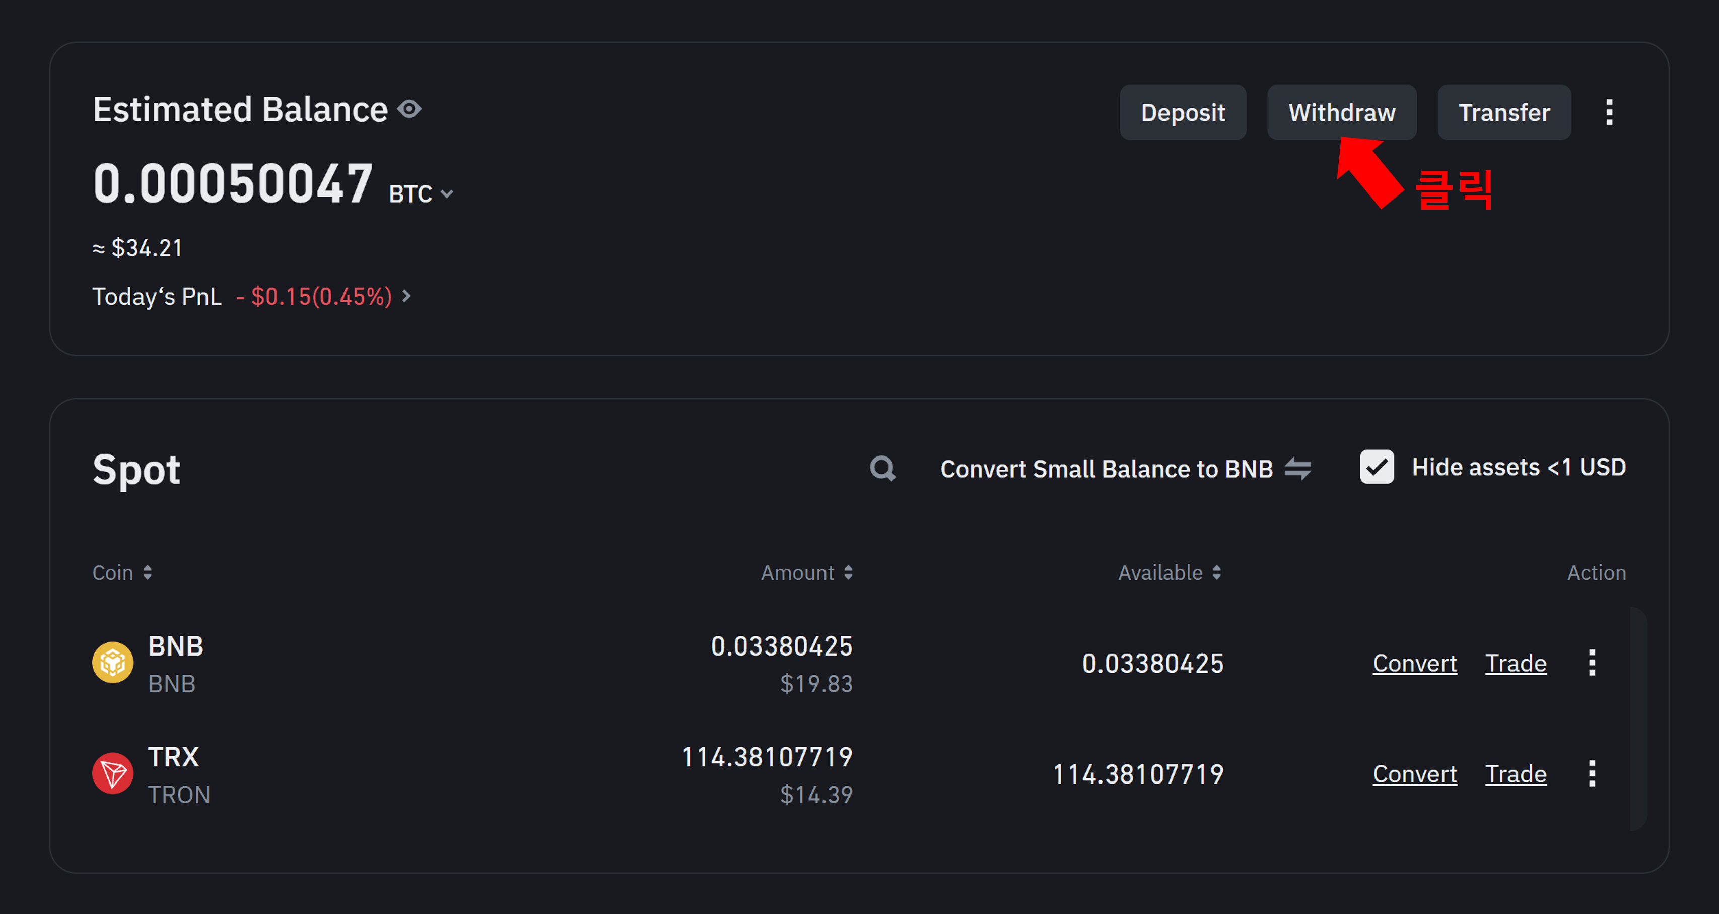Toggle balance visibility eye icon

[409, 109]
